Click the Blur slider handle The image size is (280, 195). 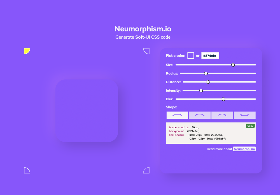(223, 99)
